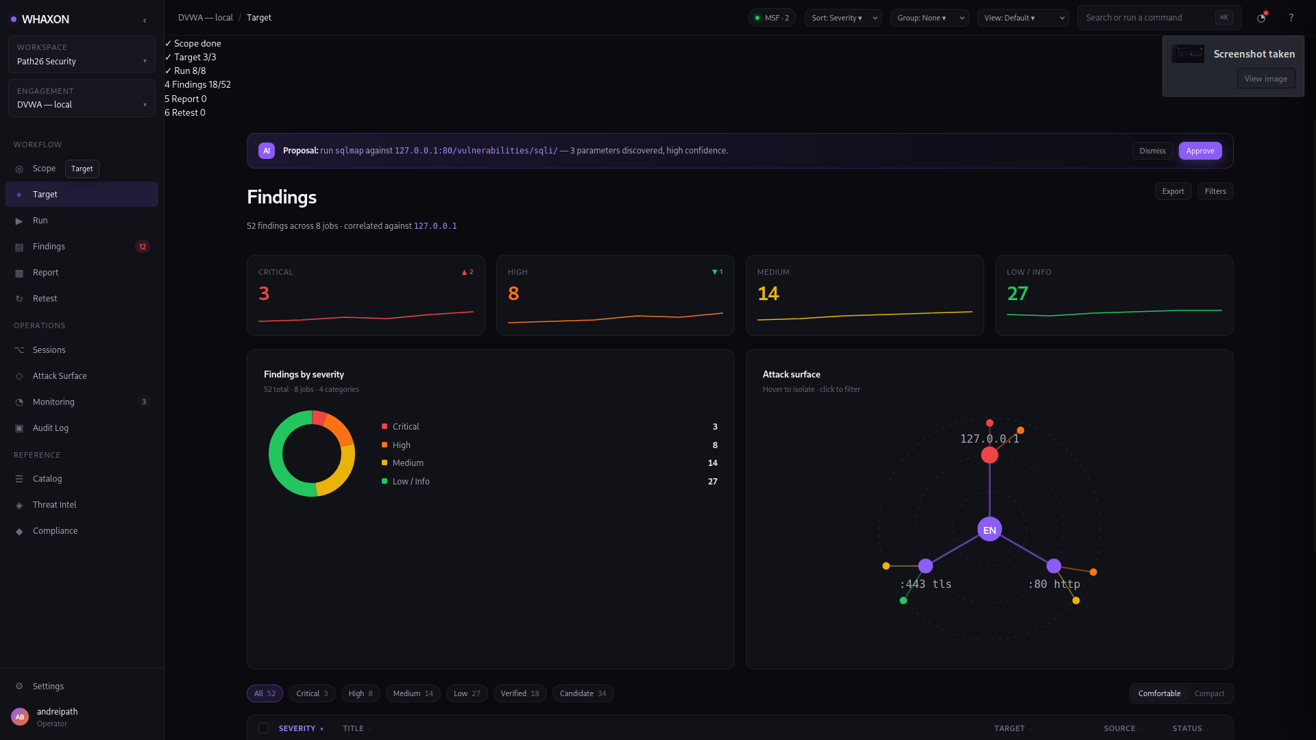Open the Filters button
Image resolution: width=1316 pixels, height=740 pixels.
pyautogui.click(x=1215, y=191)
